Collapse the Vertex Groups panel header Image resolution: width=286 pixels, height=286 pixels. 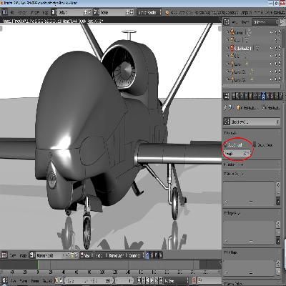234,174
